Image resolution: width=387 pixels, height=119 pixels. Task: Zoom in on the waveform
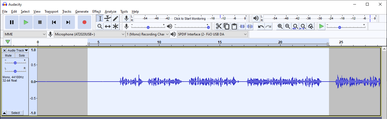280,26
